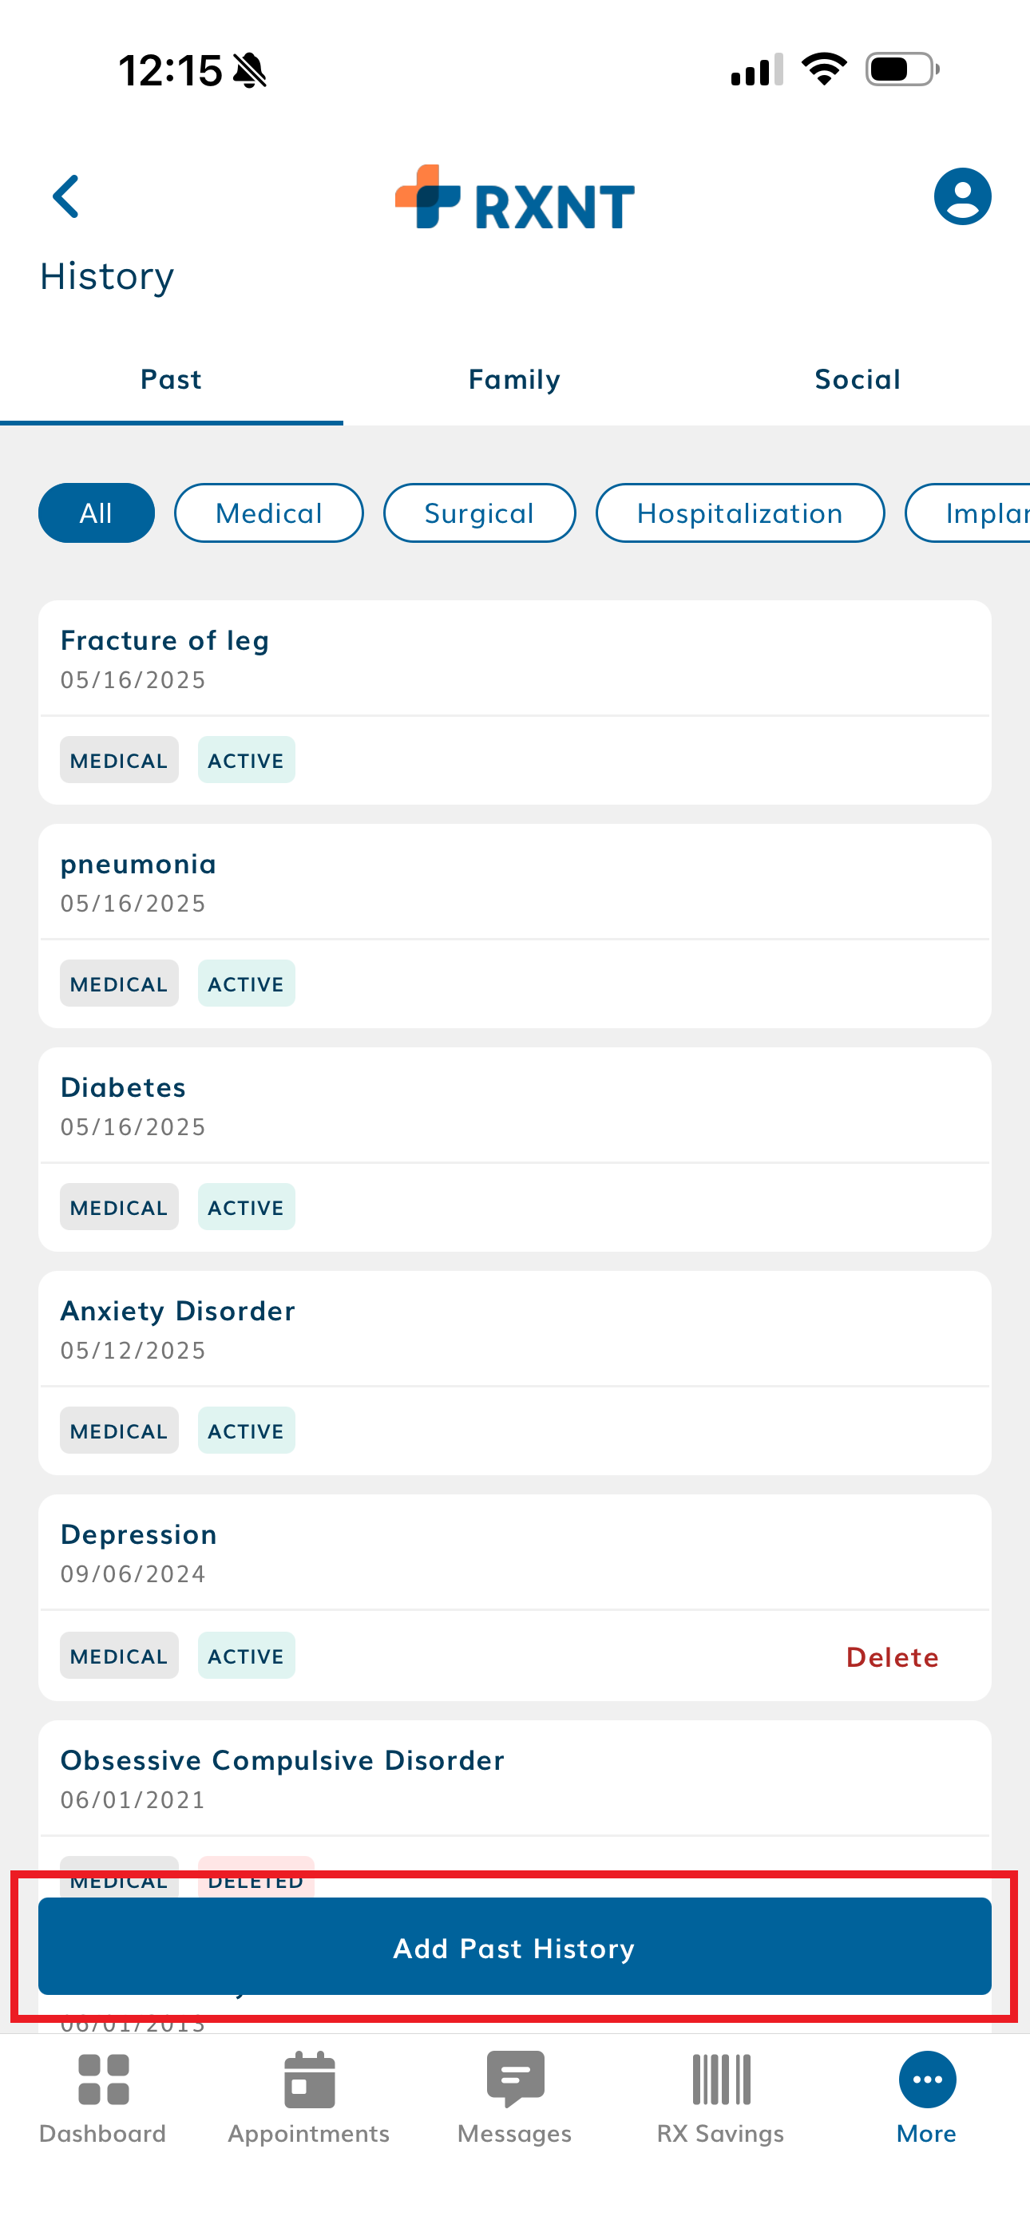This screenshot has width=1030, height=2232.
Task: Open the Anxiety Disorder entry
Action: [x=515, y=1329]
